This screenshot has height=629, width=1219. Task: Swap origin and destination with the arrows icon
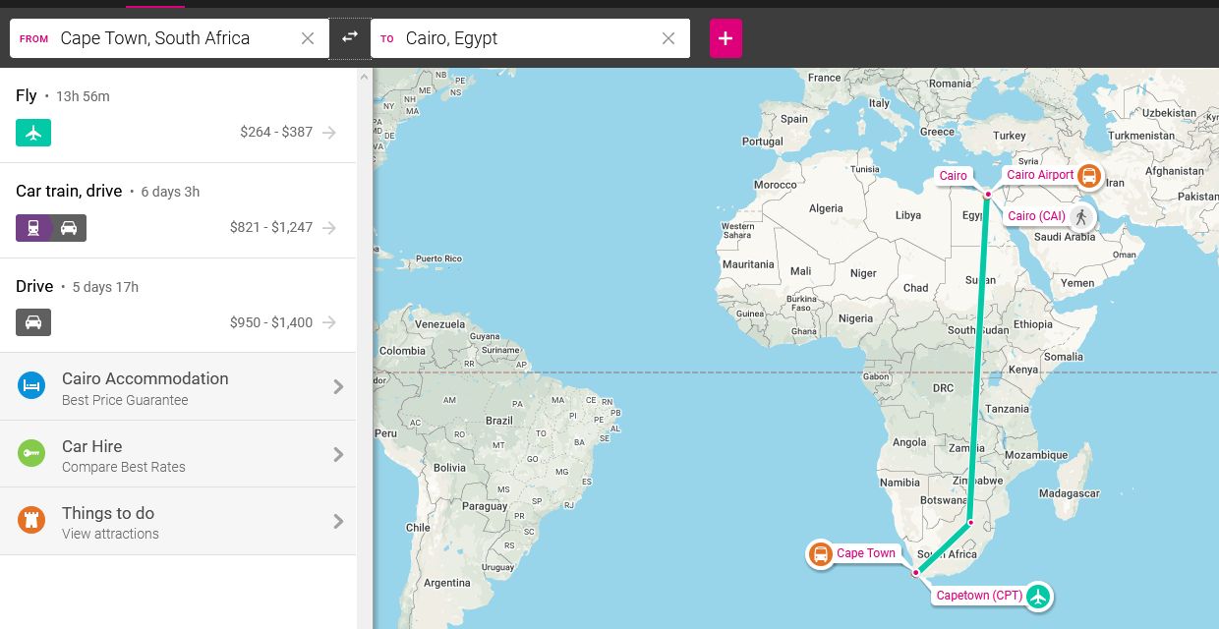pyautogui.click(x=350, y=38)
